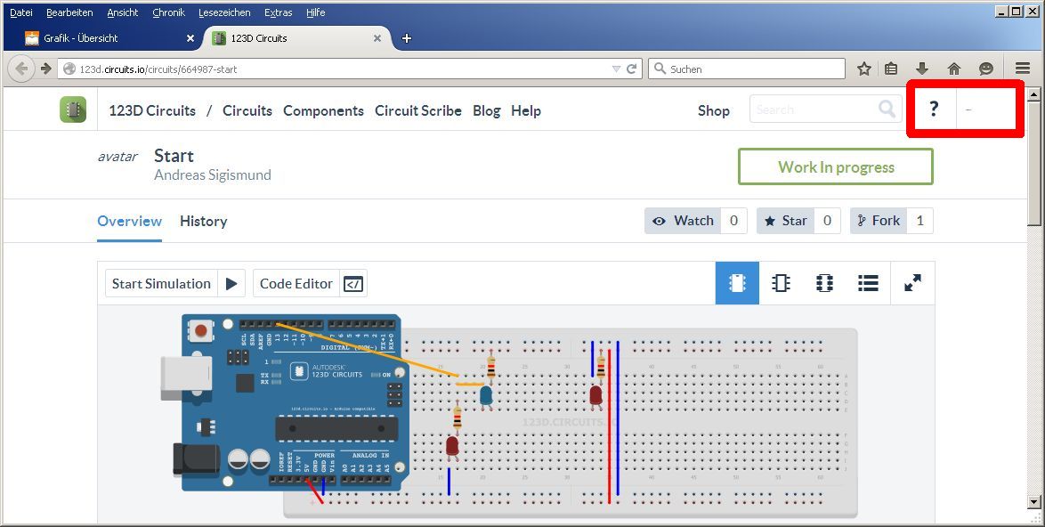The width and height of the screenshot is (1045, 527).
Task: Click the 123D Circuits home link
Action: point(152,110)
